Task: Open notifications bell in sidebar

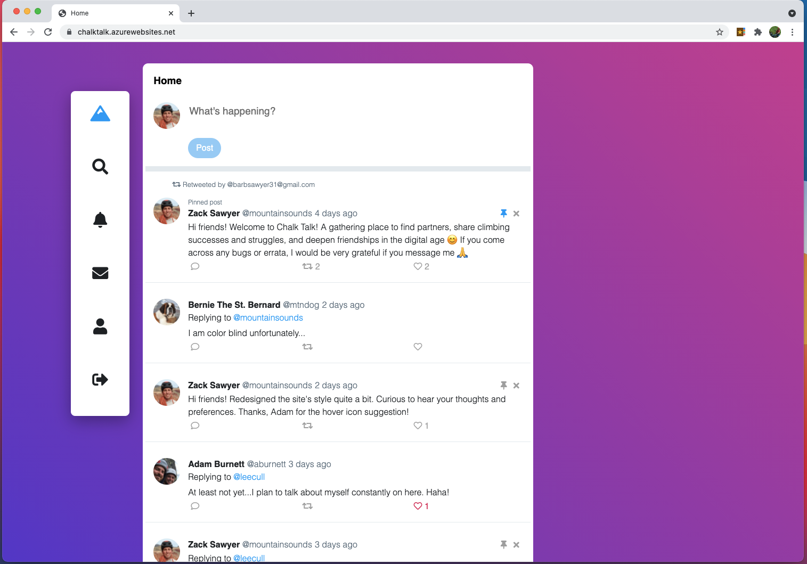Action: point(100,219)
